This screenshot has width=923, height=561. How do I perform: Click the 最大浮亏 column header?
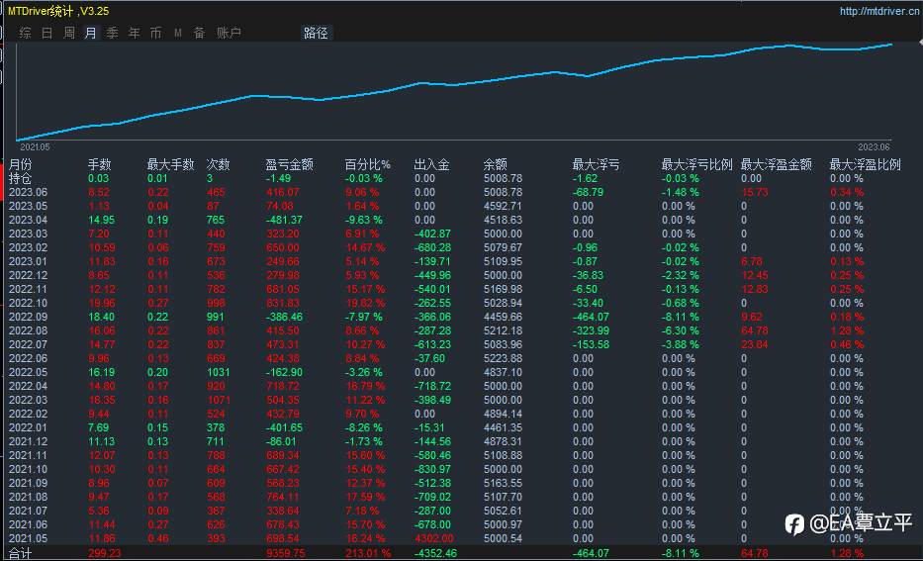pyautogui.click(x=596, y=165)
